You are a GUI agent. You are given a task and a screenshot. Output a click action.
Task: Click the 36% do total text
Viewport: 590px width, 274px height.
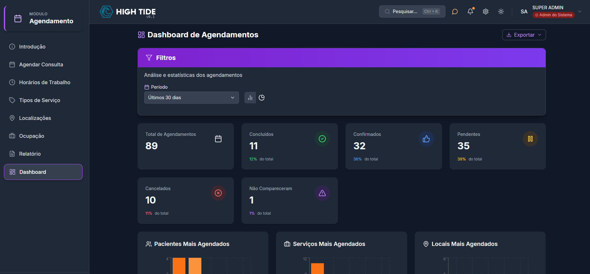tap(366, 159)
